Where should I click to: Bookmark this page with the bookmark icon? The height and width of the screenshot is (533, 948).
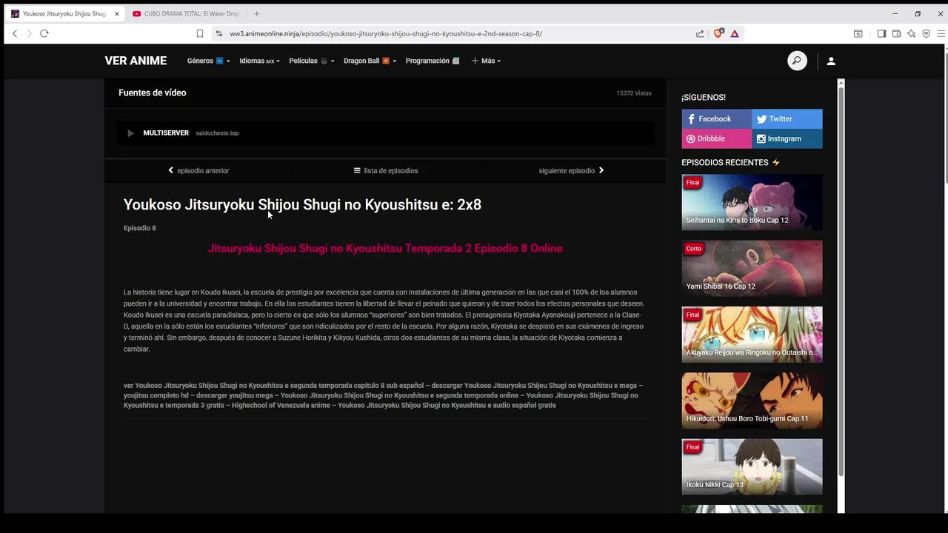point(199,33)
